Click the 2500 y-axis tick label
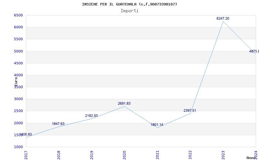The width and height of the screenshot is (259, 161). coord(18,111)
